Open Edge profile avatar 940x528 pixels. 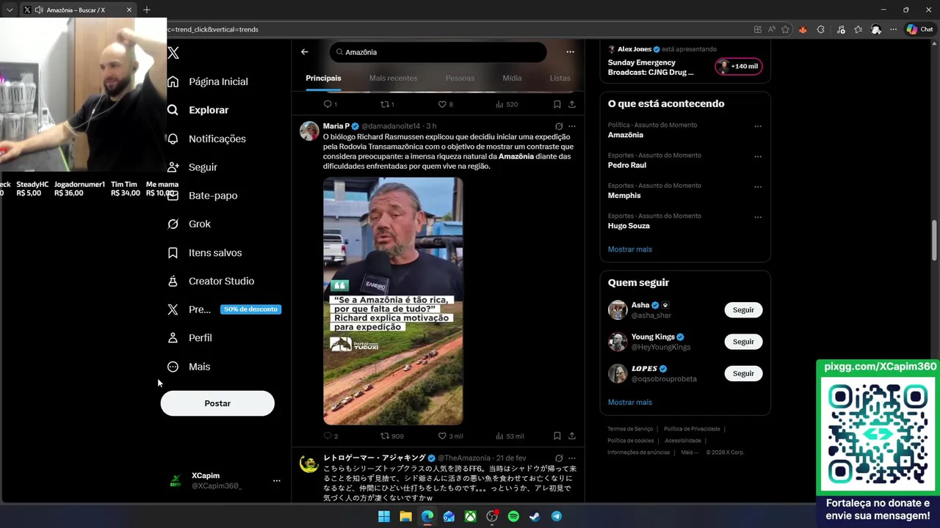coord(876,29)
